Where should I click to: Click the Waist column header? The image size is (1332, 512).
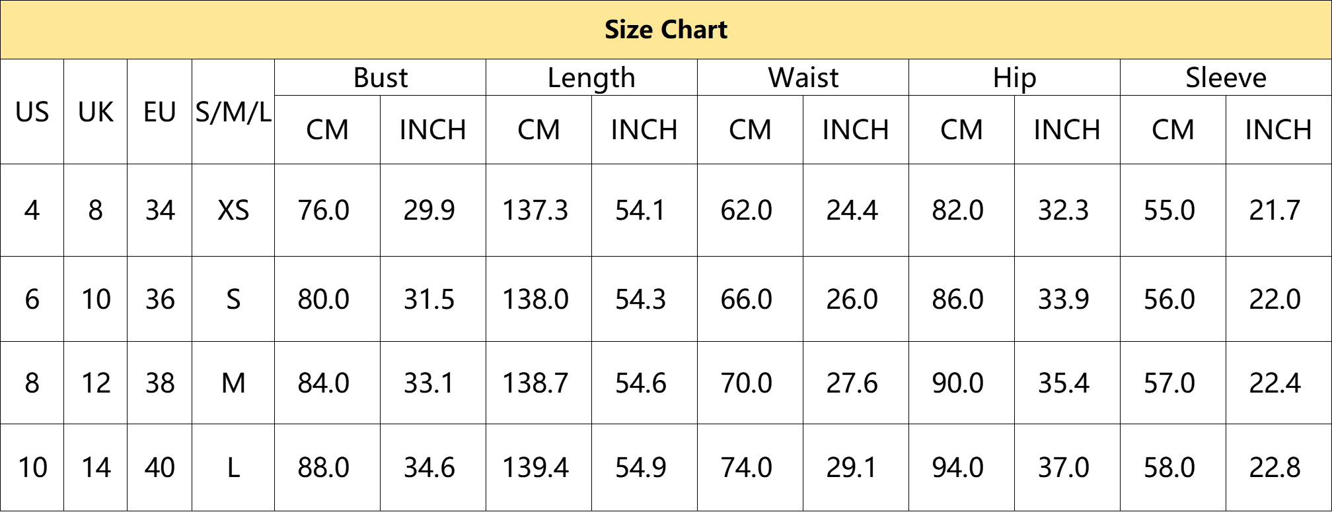click(x=803, y=78)
